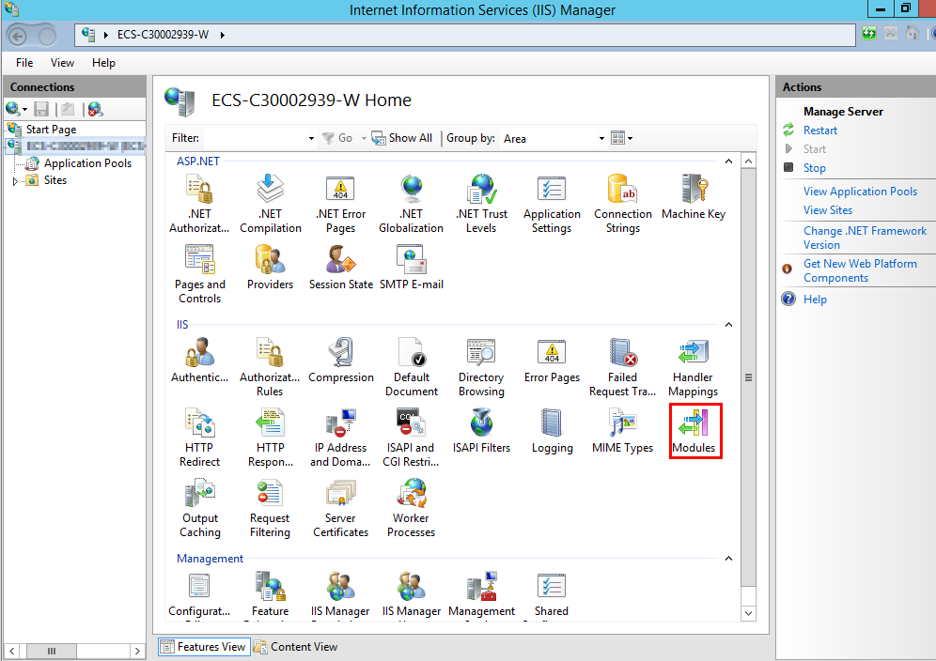Open Connection Strings feature
936x661 pixels.
(x=623, y=204)
